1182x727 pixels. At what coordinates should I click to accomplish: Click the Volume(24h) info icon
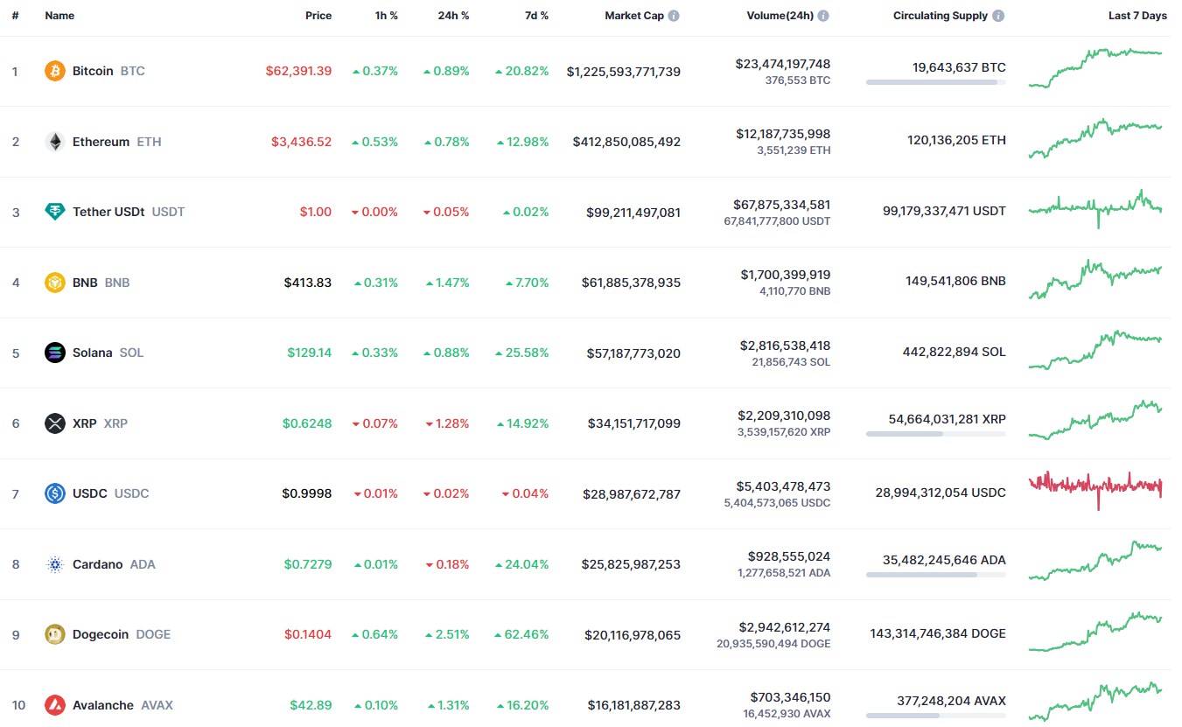[823, 16]
